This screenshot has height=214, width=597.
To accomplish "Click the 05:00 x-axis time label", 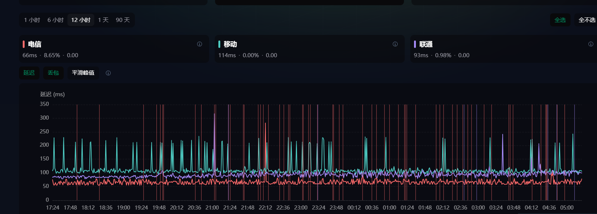I will coord(567,208).
